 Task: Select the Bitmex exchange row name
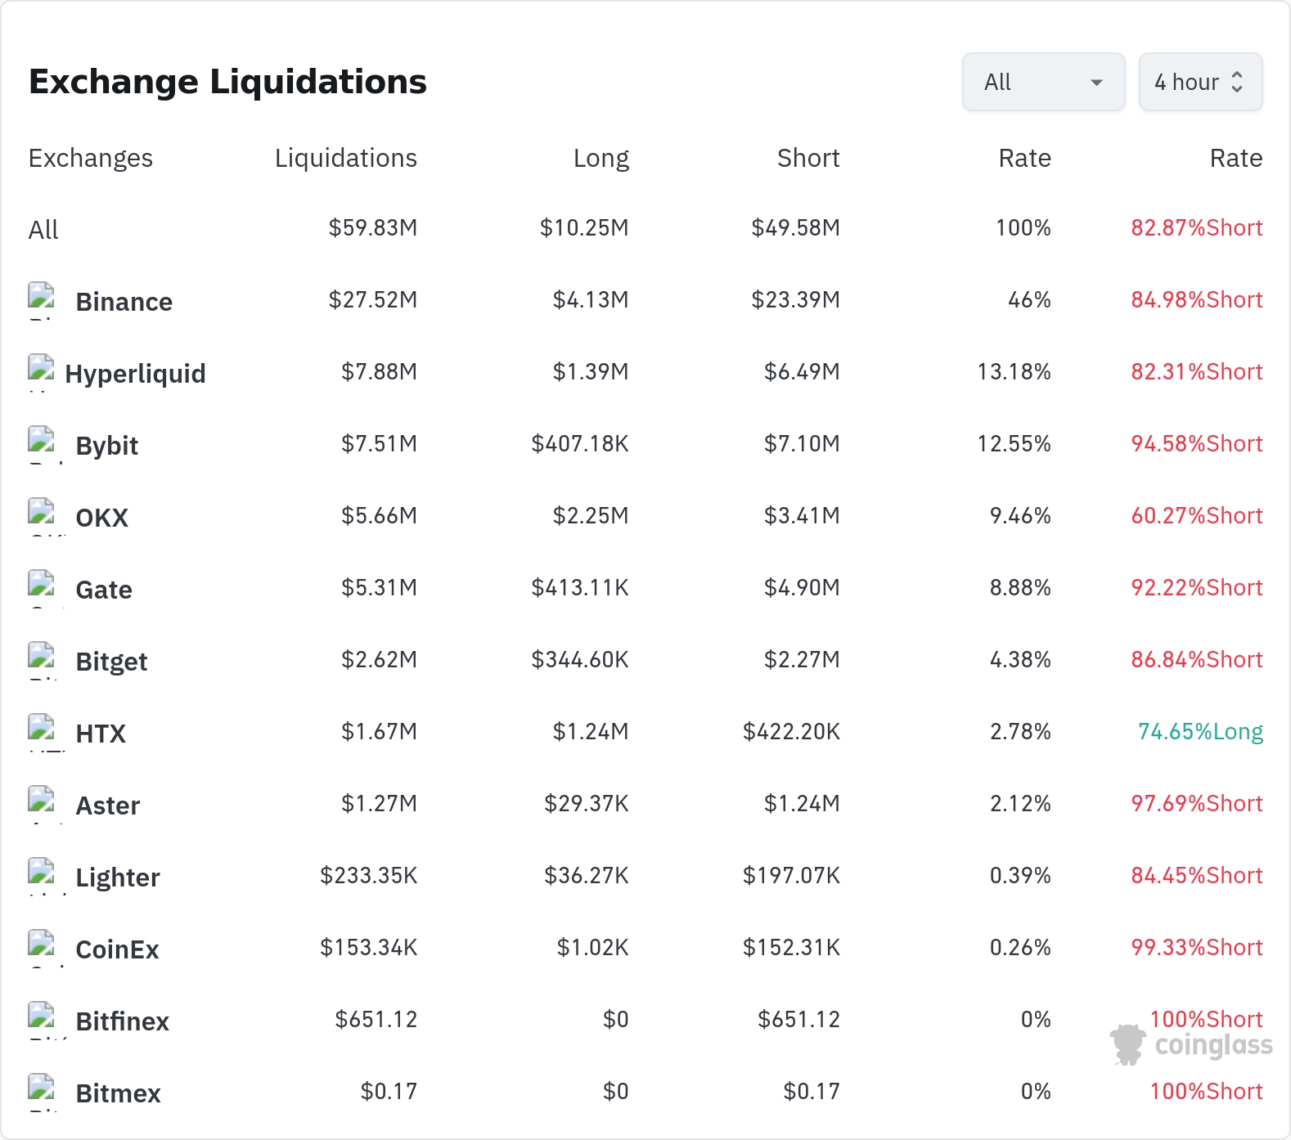click(118, 1093)
